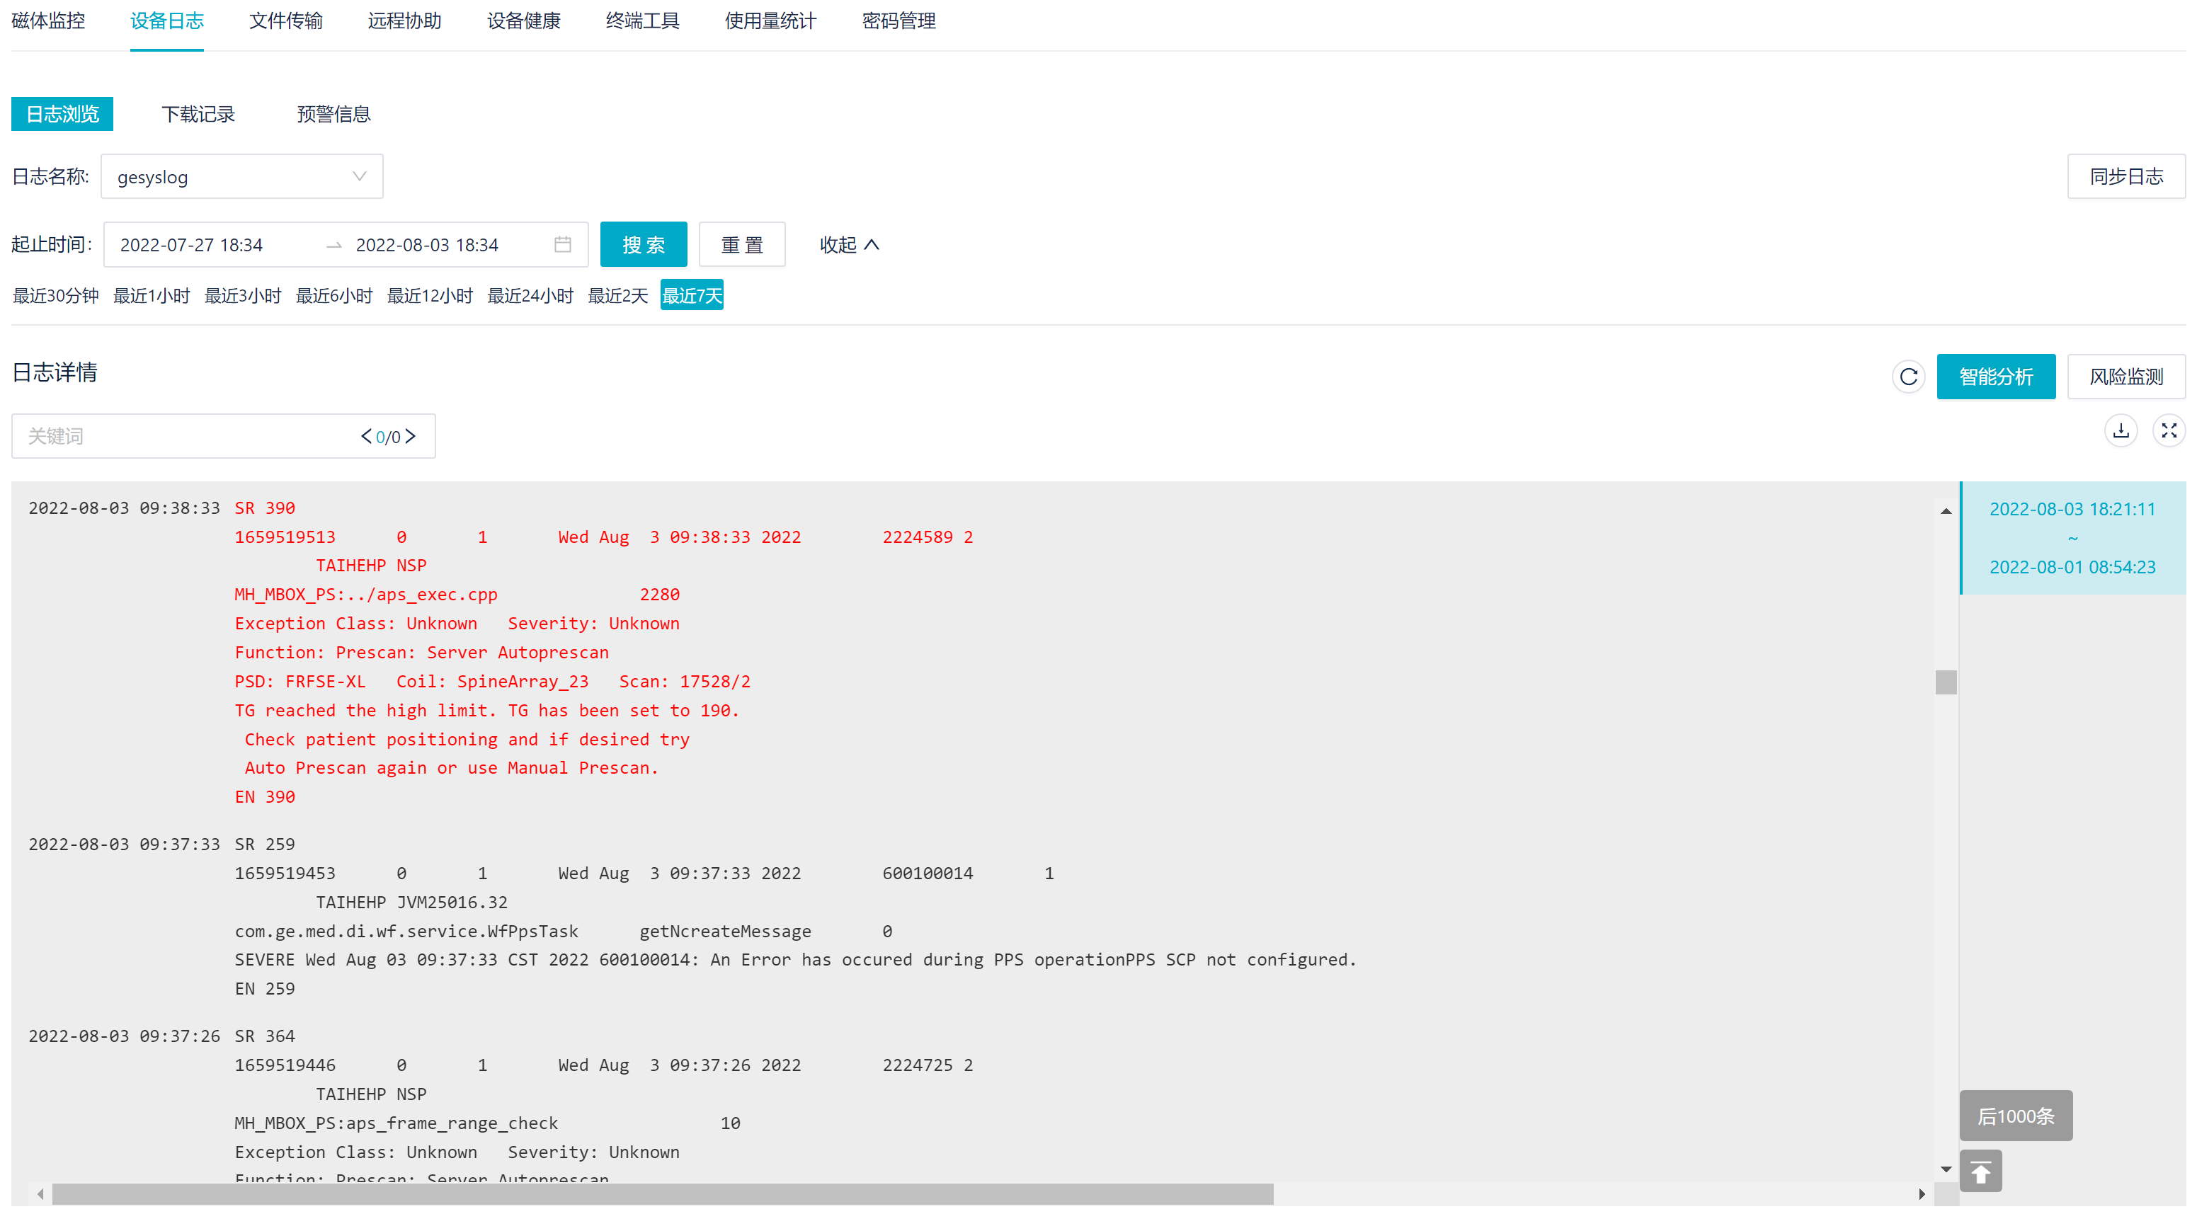Screen dimensions: 2197x1214
Task: Click the 同步日志 button
Action: (2125, 176)
